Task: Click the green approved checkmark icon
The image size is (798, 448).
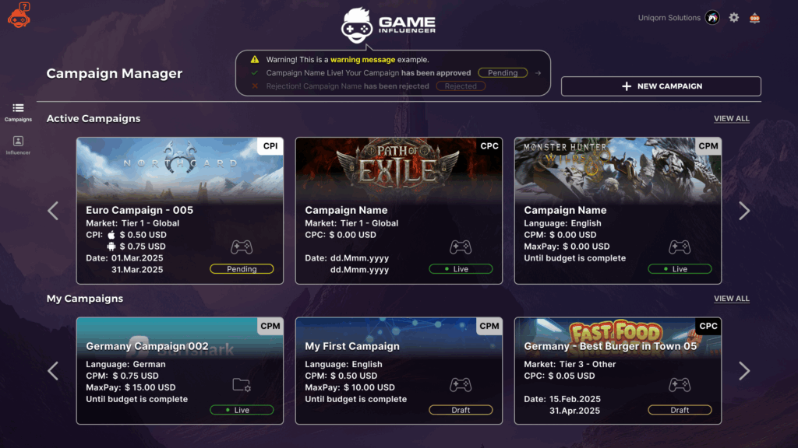Action: tap(255, 72)
